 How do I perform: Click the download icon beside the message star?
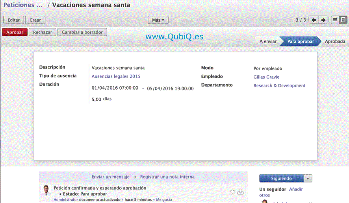(x=241, y=192)
